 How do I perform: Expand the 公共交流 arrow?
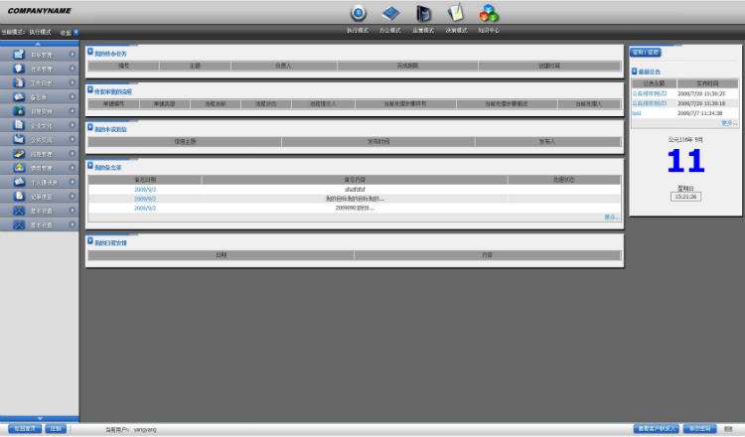[x=73, y=139]
